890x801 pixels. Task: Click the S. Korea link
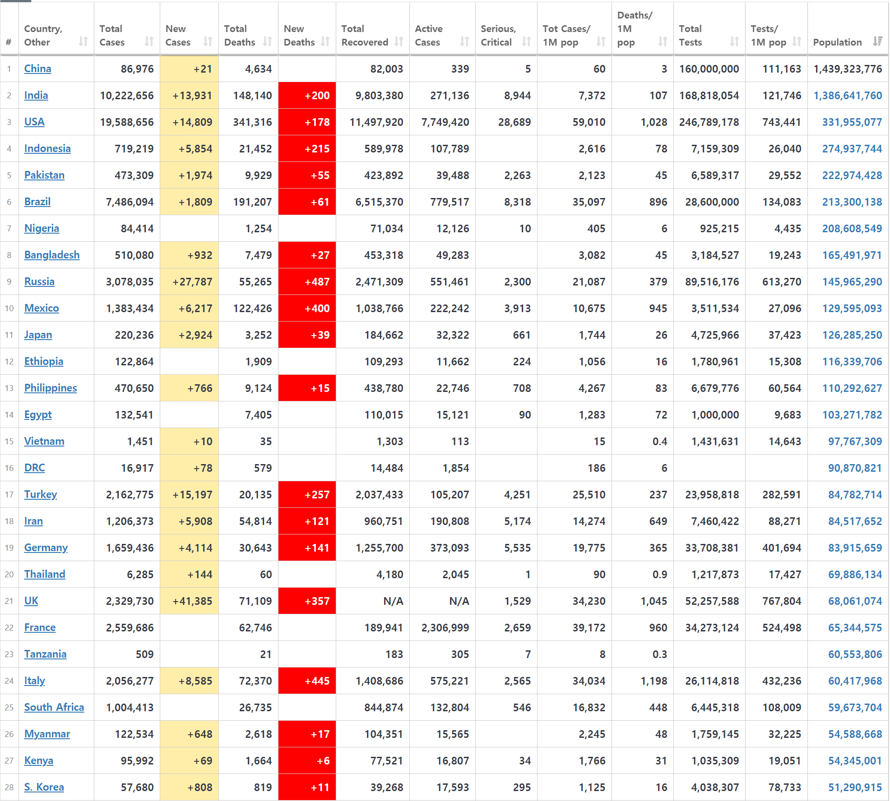(44, 787)
